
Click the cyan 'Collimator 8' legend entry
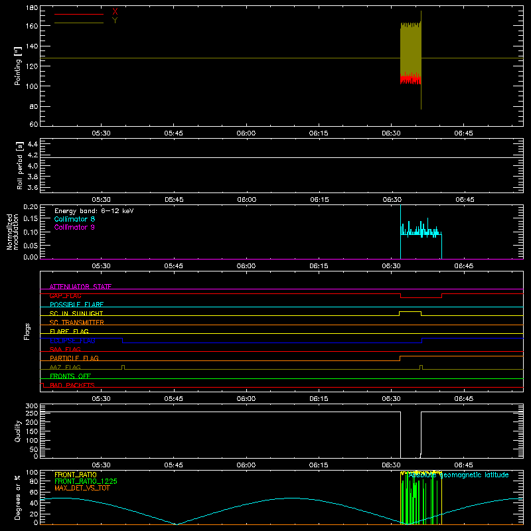pos(74,219)
